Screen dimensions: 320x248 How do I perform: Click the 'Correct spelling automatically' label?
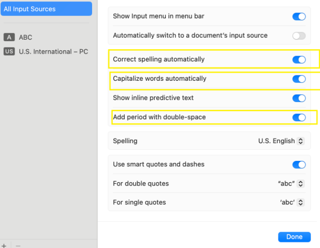coord(159,59)
